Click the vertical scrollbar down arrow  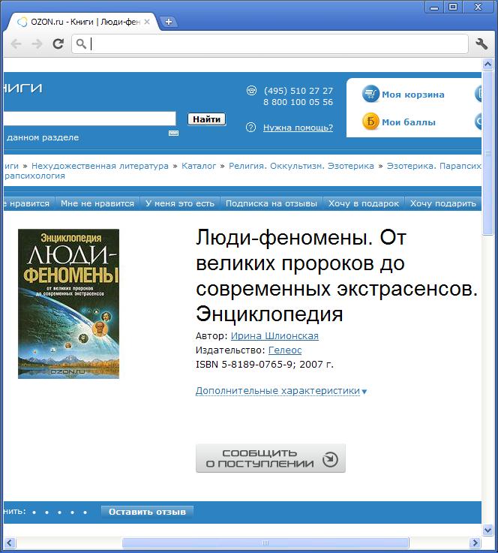point(487,530)
